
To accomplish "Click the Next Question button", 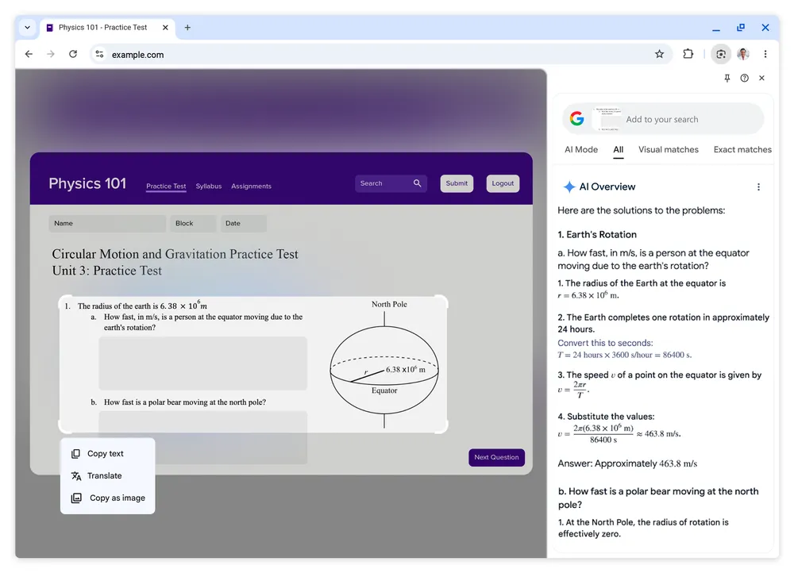I will pos(496,457).
